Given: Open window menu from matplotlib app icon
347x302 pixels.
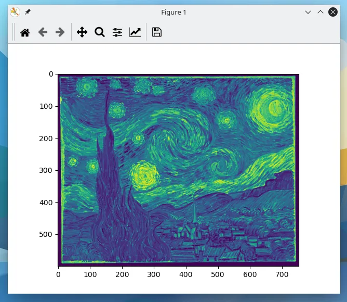Looking at the screenshot, I should (x=15, y=12).
